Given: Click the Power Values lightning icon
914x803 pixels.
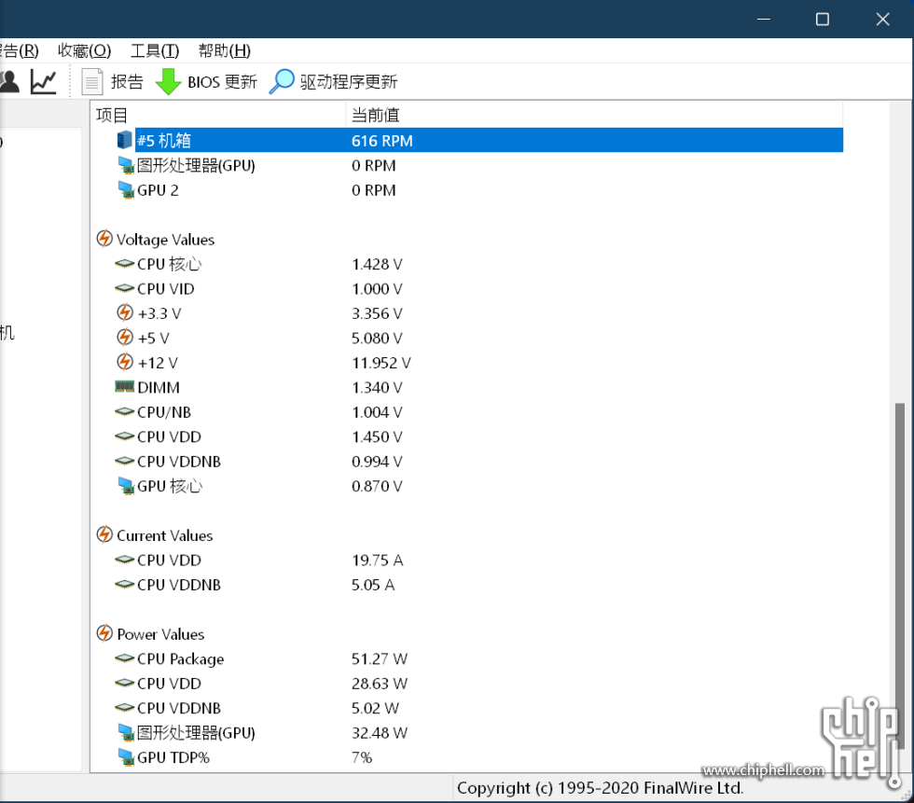Looking at the screenshot, I should coord(104,633).
